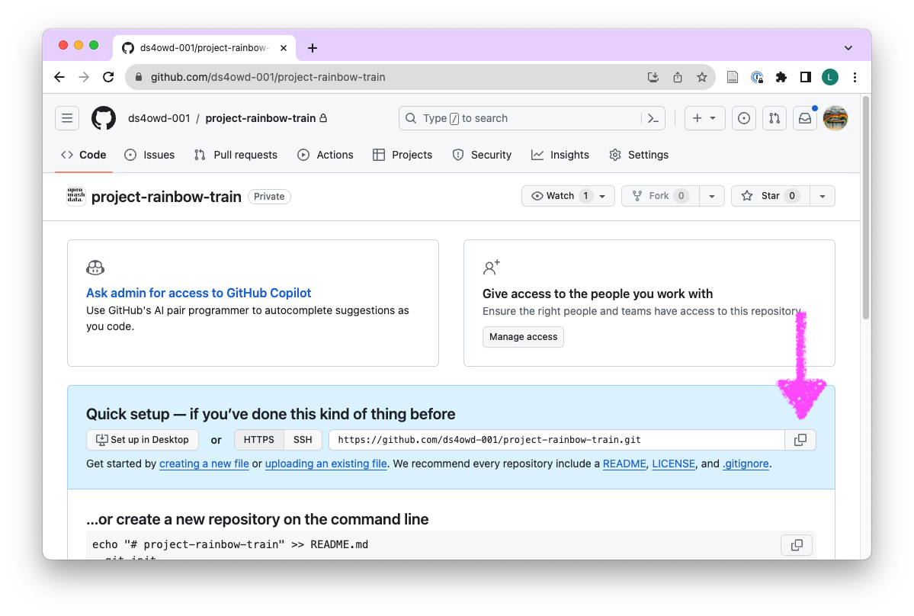Expand the Watch notifications dropdown
The height and width of the screenshot is (616, 914).
(x=602, y=196)
